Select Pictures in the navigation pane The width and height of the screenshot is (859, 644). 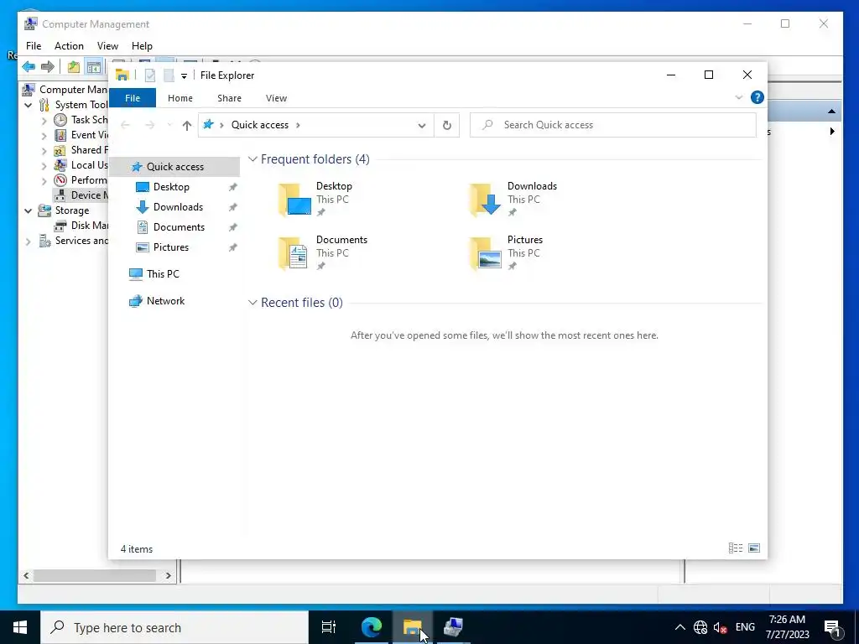pos(170,247)
